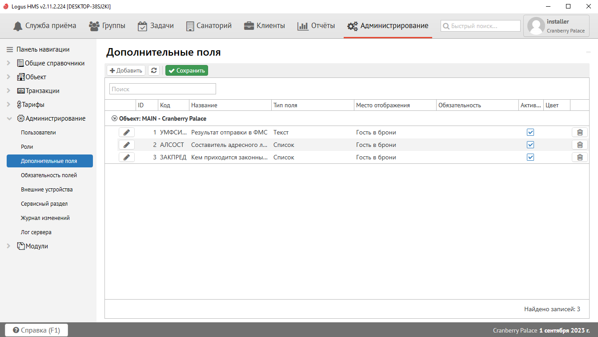Screen dimensions: 598x337
Task: Click trash icon for АЛСОСТ row
Action: 579,145
